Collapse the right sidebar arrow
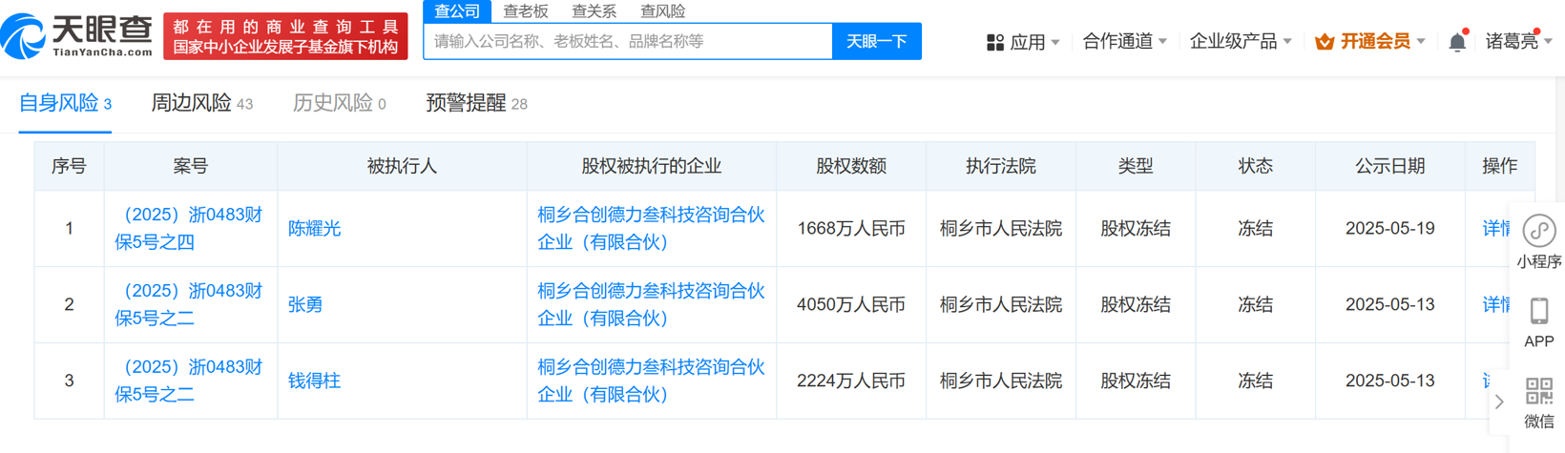This screenshot has height=453, width=1565. point(1499,402)
